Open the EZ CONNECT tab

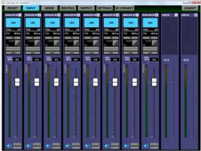click(x=124, y=8)
